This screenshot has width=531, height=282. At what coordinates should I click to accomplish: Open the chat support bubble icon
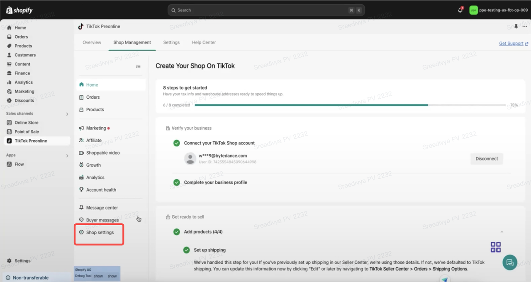[510, 262]
